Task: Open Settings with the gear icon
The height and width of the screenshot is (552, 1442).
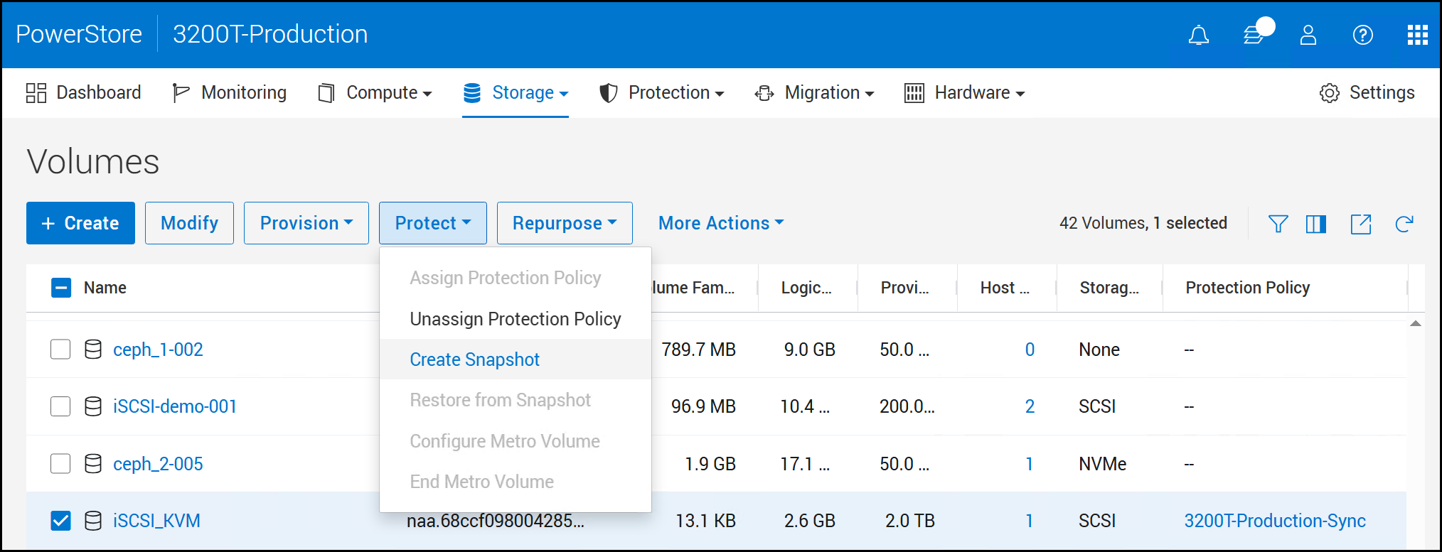Action: [x=1367, y=93]
